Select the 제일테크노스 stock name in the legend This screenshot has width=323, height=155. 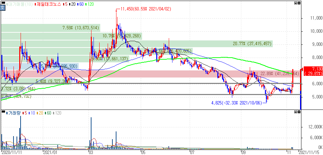tap(49, 4)
